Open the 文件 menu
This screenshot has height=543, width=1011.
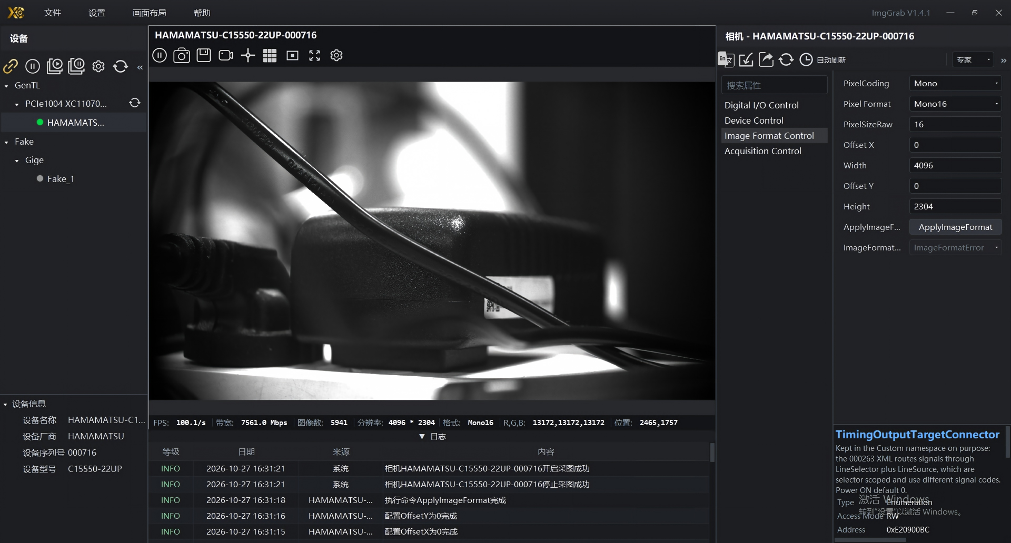53,13
